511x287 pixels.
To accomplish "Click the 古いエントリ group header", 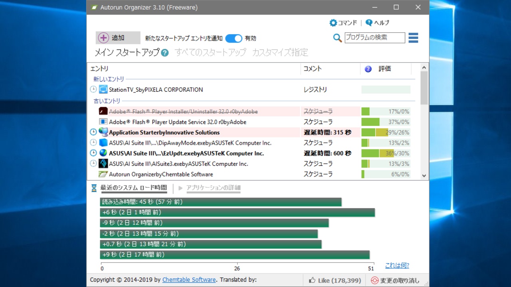I will pos(107,101).
